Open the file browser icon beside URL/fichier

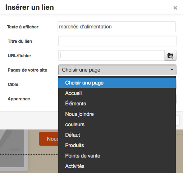pos(170,55)
